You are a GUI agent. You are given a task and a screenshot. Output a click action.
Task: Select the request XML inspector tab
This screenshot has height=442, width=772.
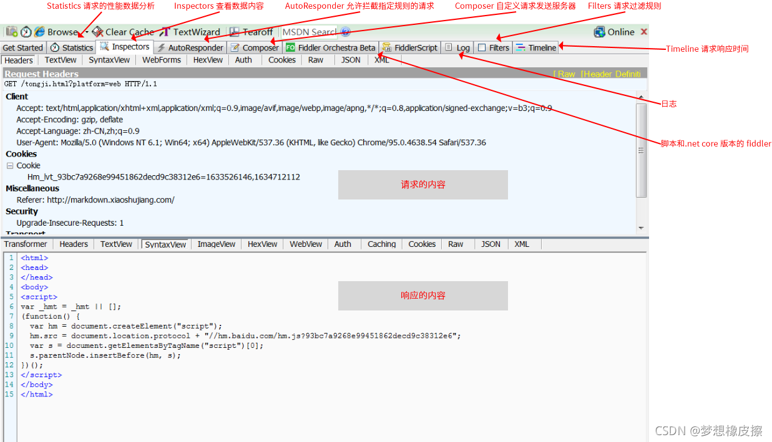382,60
